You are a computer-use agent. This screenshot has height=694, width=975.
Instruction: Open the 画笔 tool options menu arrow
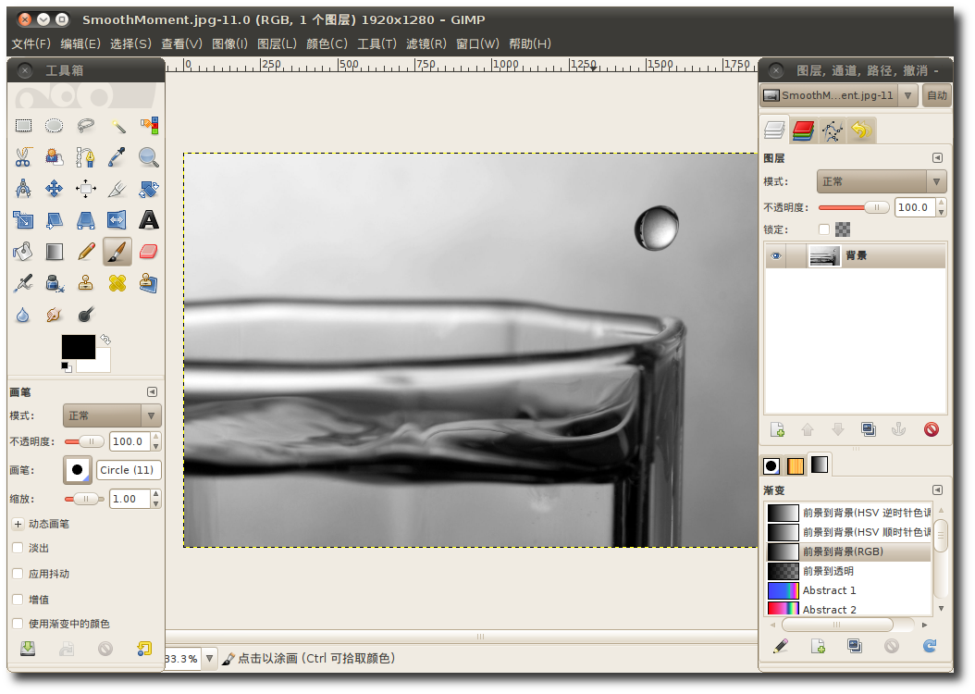pos(153,391)
